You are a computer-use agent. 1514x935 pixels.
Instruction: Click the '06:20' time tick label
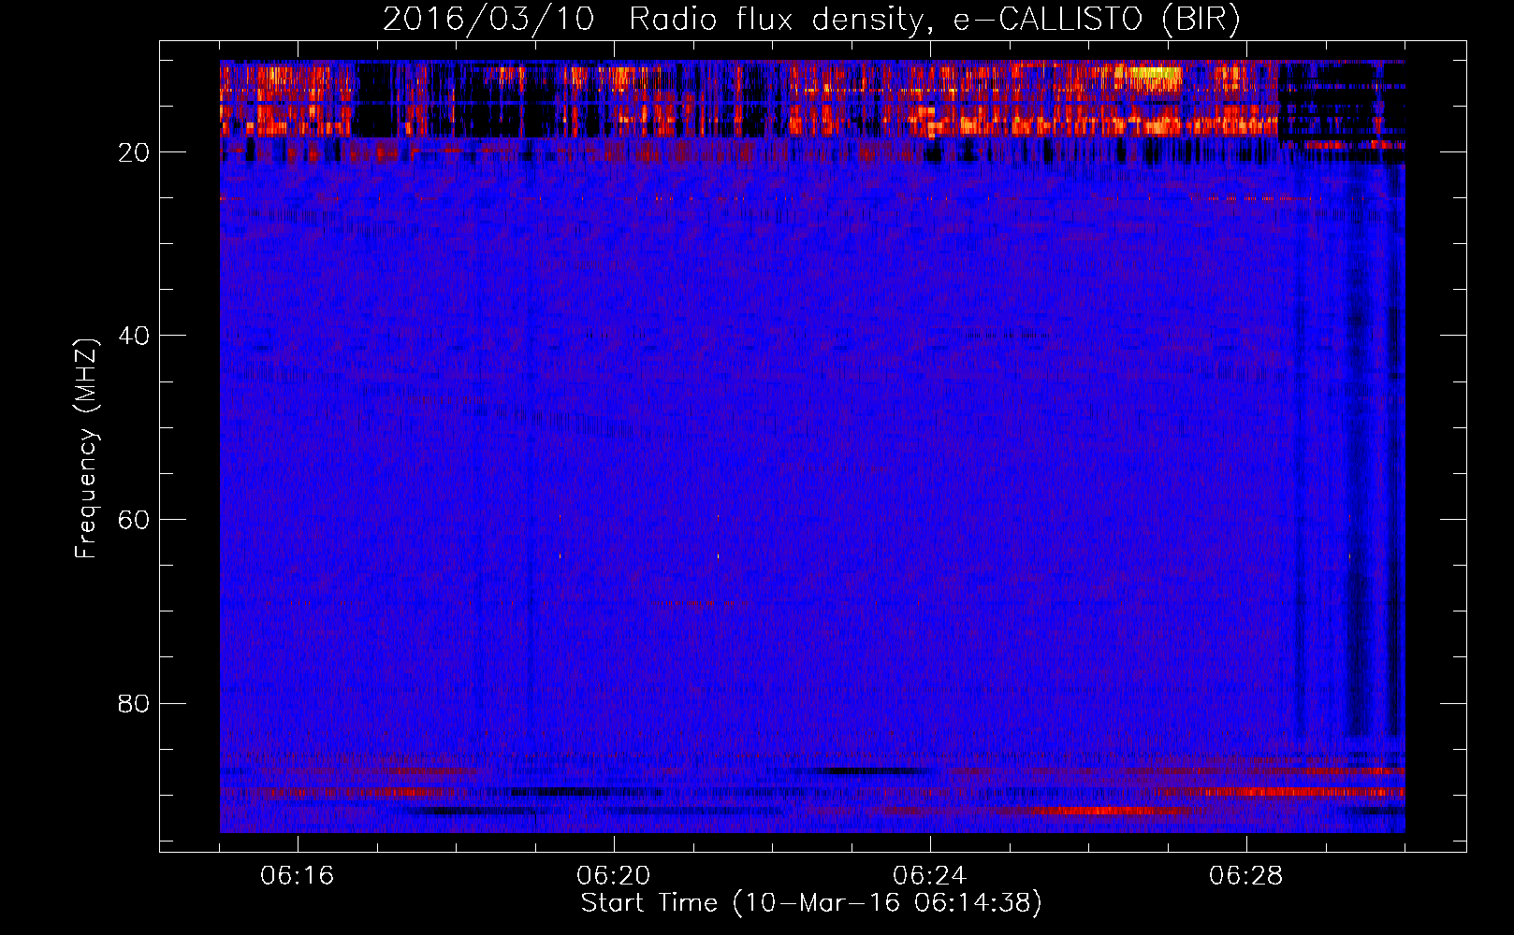click(613, 876)
